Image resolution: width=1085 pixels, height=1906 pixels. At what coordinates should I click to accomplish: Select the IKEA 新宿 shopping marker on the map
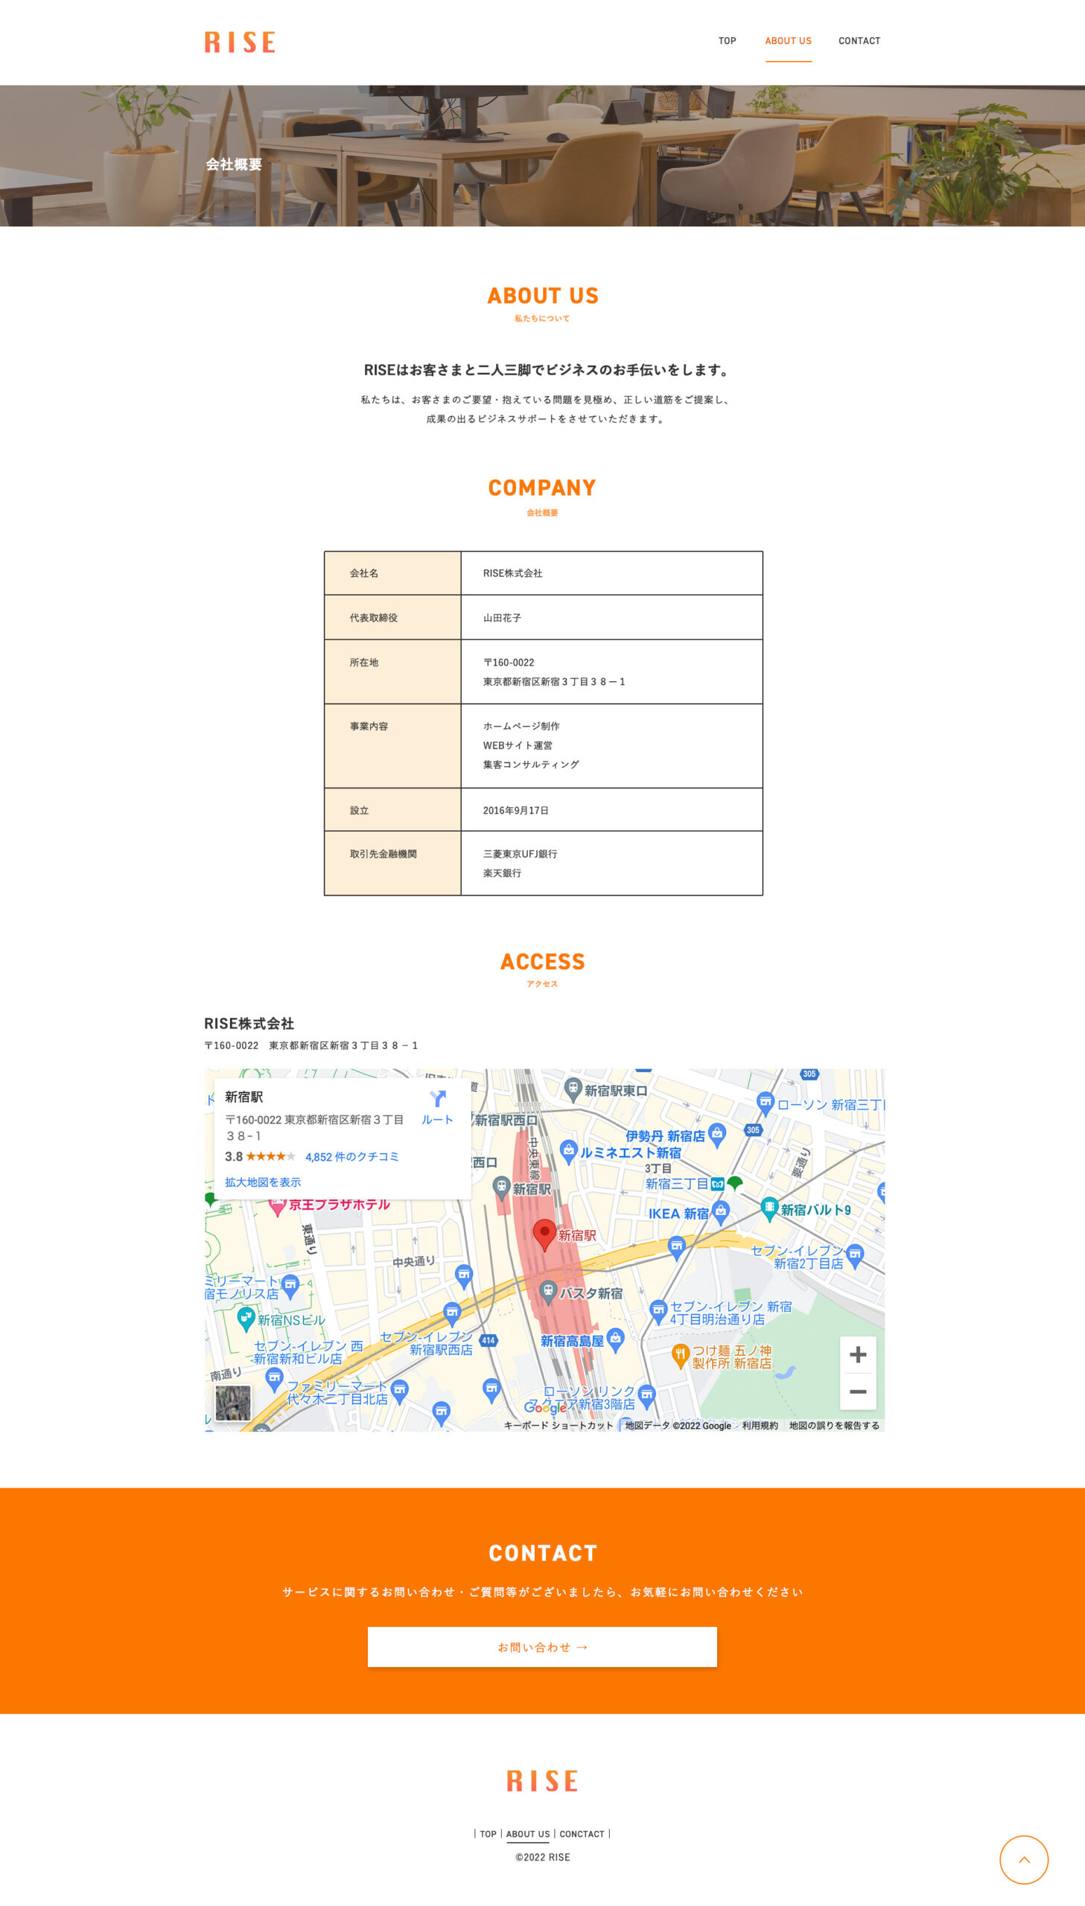click(x=720, y=1211)
